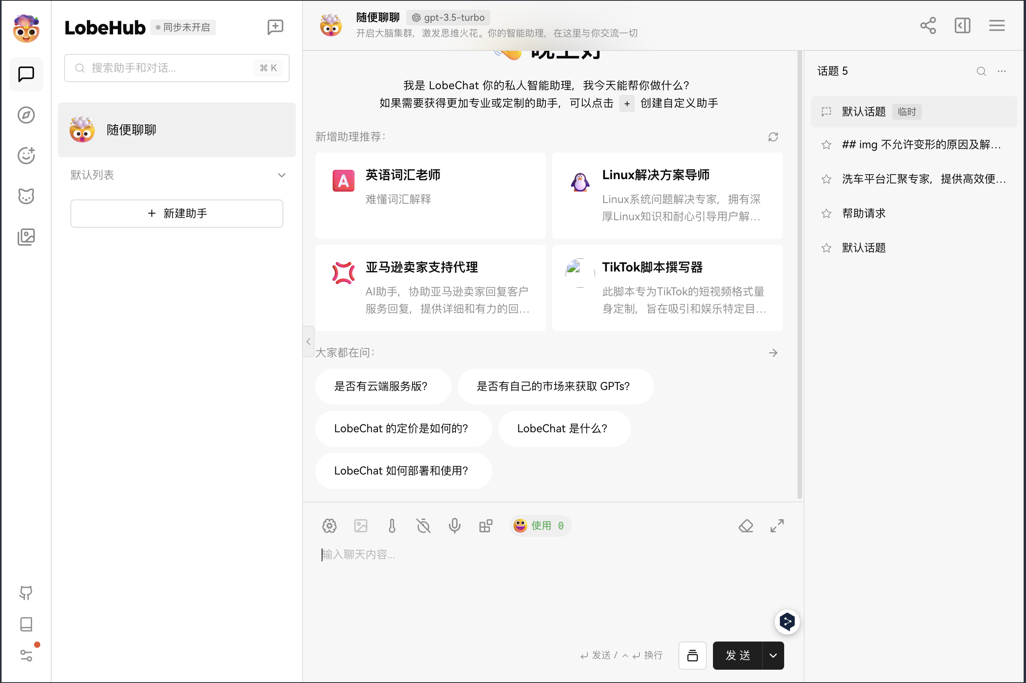1026x683 pixels.
Task: Open the 帮助请求 topic
Action: point(914,214)
